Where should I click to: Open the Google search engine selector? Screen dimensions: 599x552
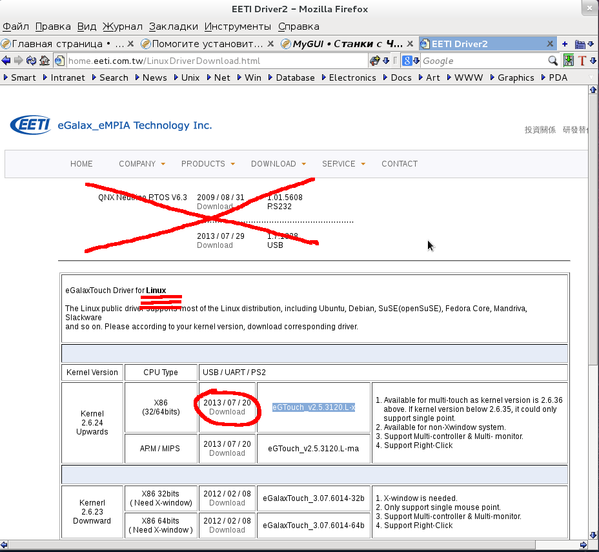[x=411, y=60]
